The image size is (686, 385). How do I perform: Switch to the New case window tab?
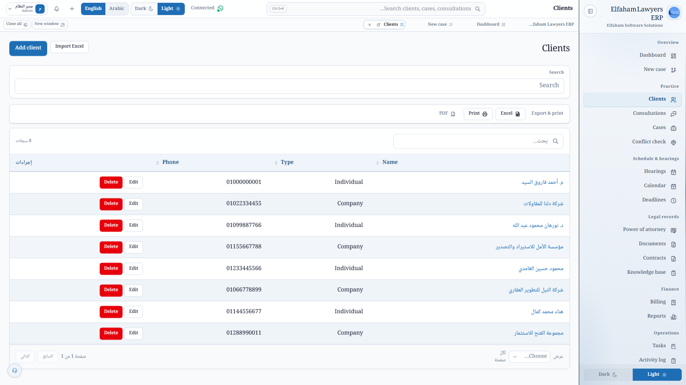pos(440,25)
